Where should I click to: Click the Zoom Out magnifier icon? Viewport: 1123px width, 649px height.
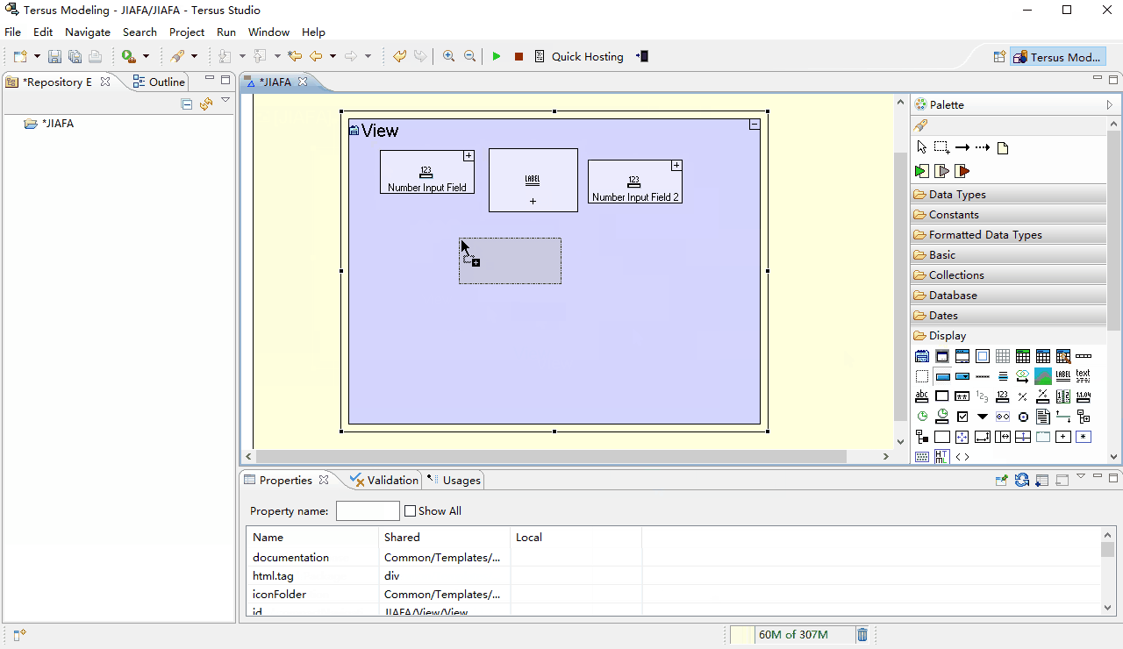(469, 56)
